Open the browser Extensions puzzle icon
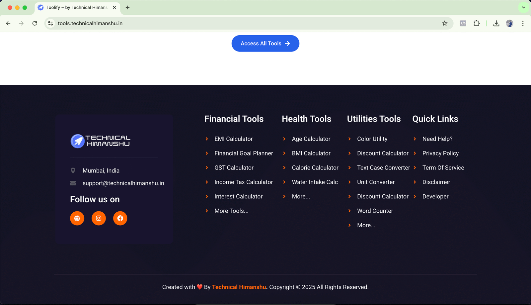The image size is (531, 305). point(477,23)
